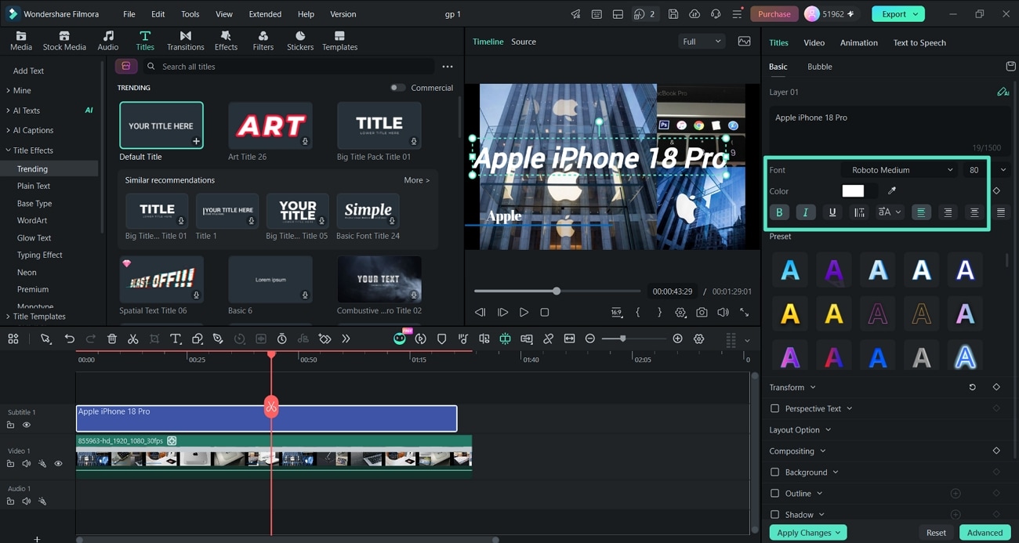Stop the preview playback

pyautogui.click(x=545, y=312)
